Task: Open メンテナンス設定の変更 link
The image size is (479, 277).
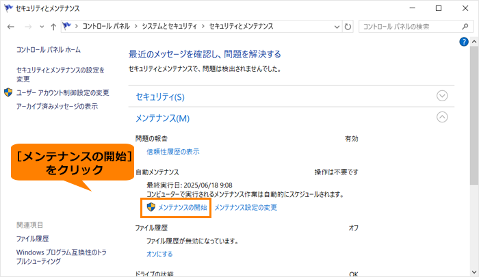Action: pos(246,207)
